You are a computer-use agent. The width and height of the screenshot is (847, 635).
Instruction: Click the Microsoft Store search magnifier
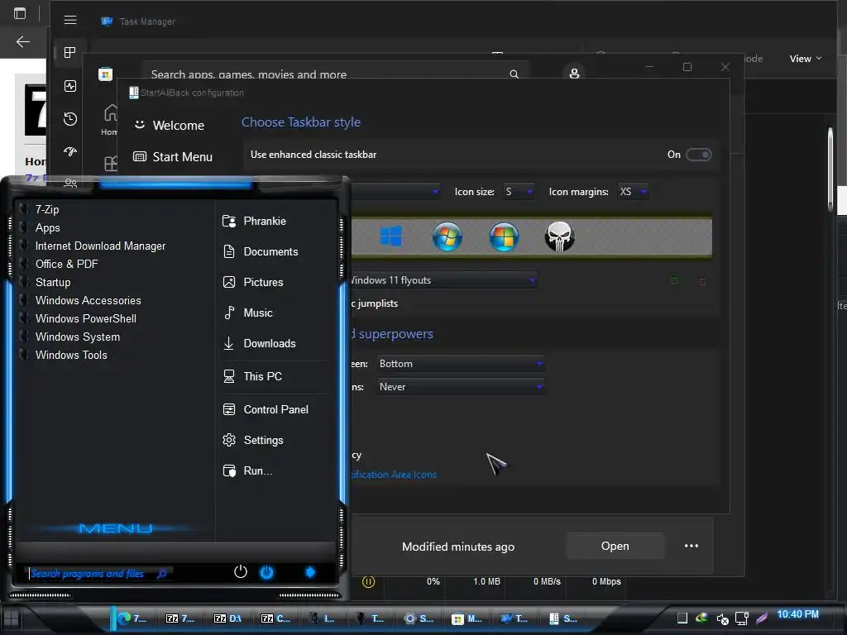pyautogui.click(x=514, y=74)
